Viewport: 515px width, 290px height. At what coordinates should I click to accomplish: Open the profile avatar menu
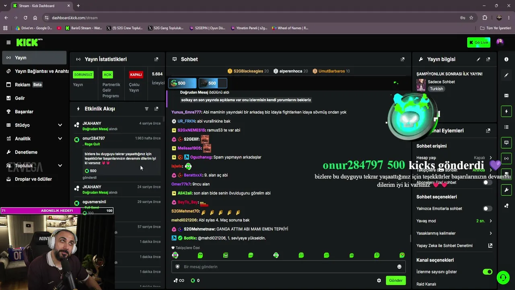[x=500, y=42]
